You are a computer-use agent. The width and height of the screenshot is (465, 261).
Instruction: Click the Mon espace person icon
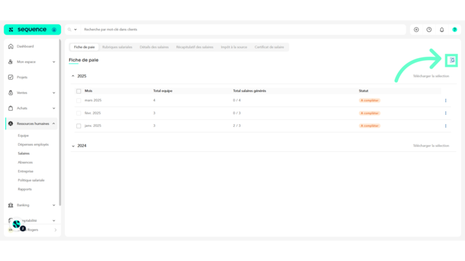pos(11,62)
